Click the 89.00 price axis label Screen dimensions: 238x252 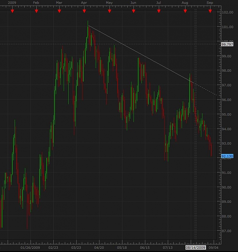[x=226, y=202]
